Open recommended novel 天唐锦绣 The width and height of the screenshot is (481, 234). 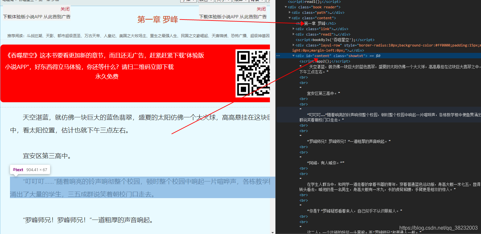click(x=219, y=36)
